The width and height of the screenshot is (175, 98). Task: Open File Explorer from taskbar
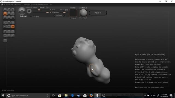pos(66,96)
